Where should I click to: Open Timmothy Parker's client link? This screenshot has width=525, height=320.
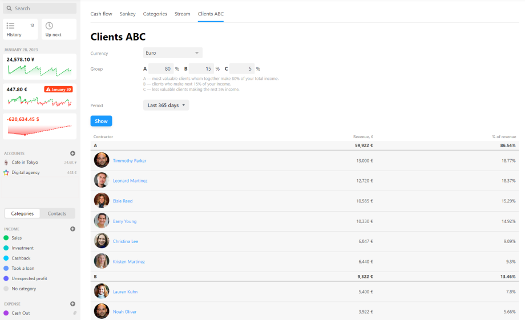(x=130, y=161)
